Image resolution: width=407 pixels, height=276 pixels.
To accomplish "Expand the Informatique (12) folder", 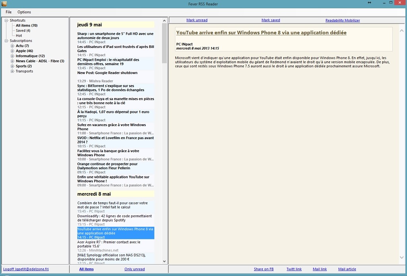I will coord(12,56).
